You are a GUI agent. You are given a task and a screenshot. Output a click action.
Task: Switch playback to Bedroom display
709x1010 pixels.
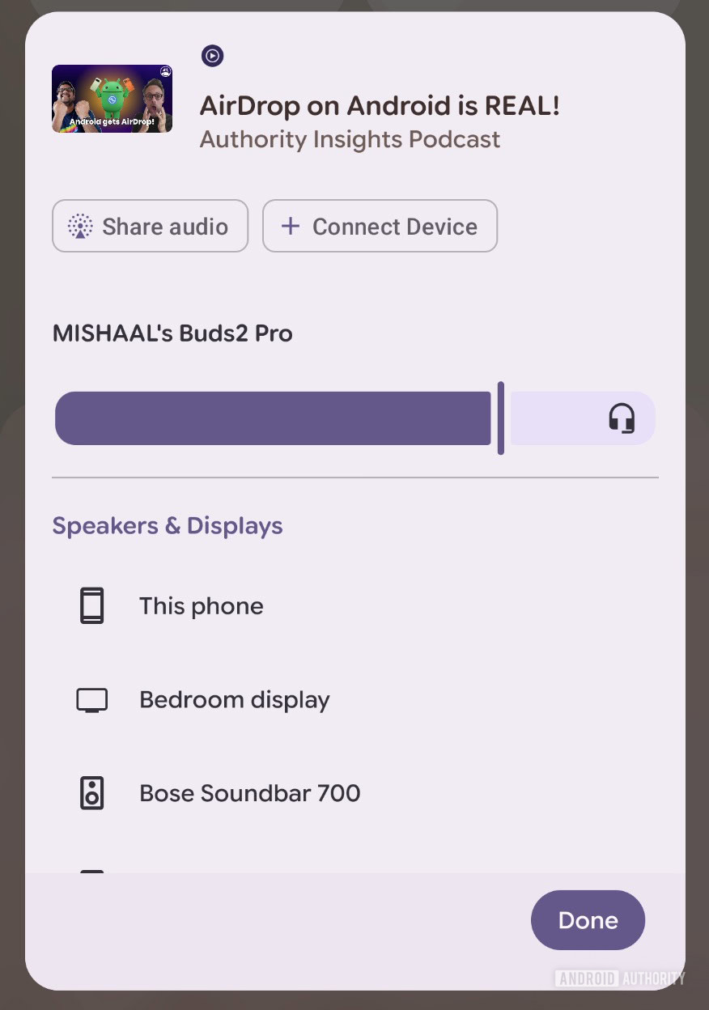pyautogui.click(x=234, y=699)
